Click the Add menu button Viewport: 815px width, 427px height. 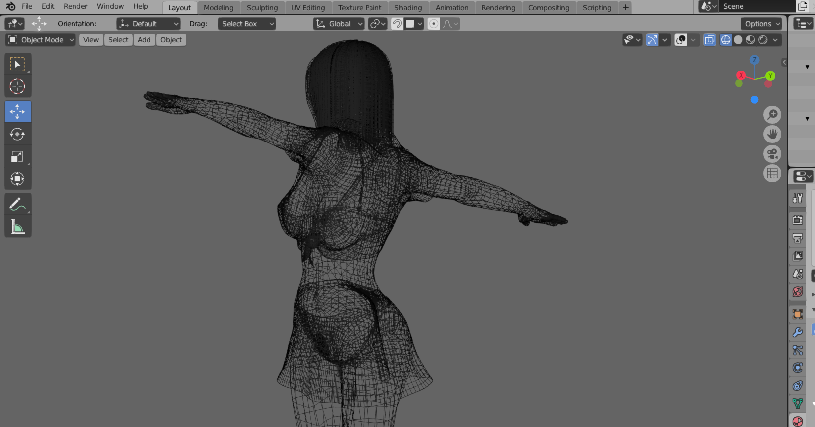point(144,40)
